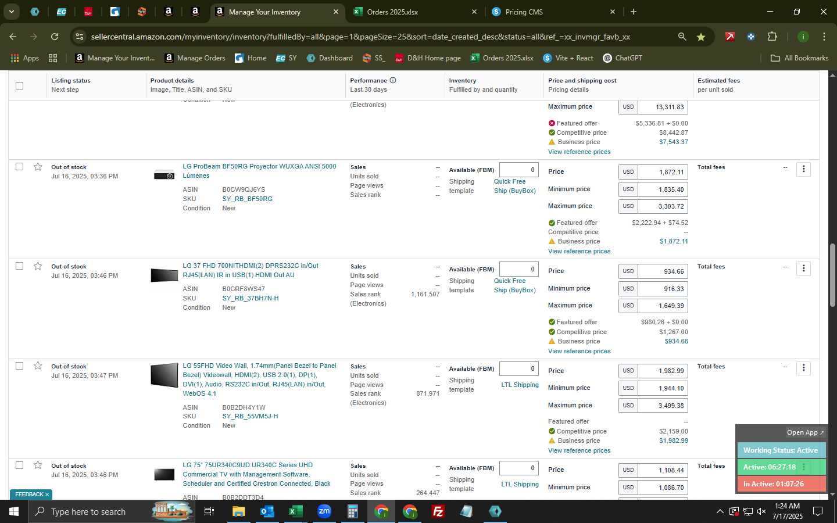Edit the LG 55FHD maximum price 3,499.38

663,406
